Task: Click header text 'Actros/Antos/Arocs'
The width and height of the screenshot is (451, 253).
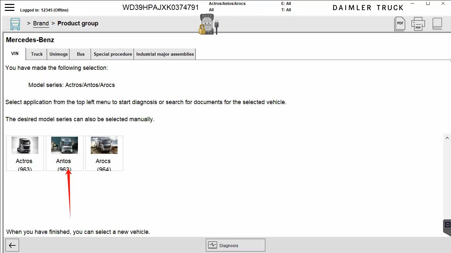Action: [x=227, y=4]
